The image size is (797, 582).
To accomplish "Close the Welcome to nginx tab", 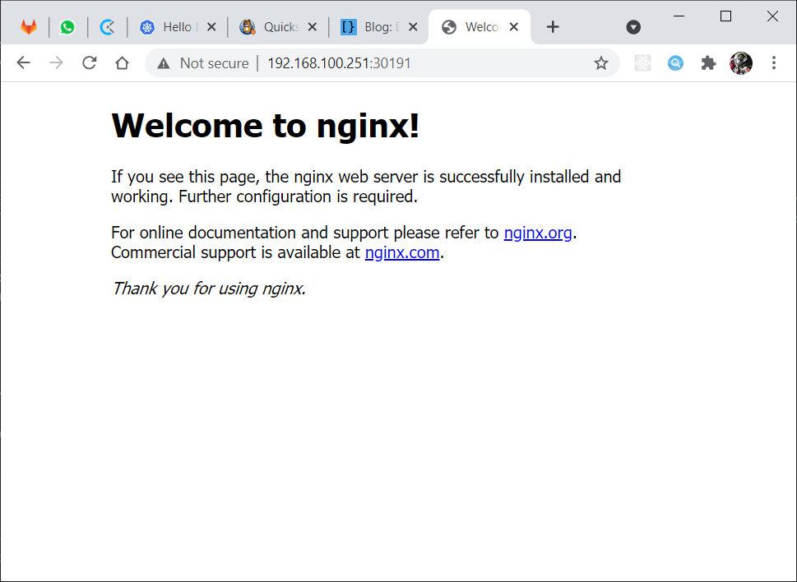I will pos(514,27).
